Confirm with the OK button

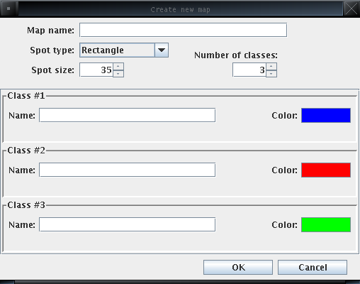(x=238, y=268)
